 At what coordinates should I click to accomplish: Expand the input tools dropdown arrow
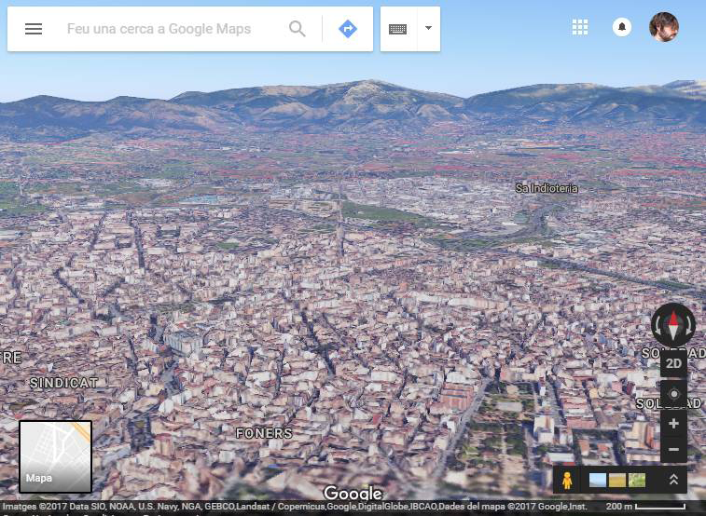[x=428, y=29]
